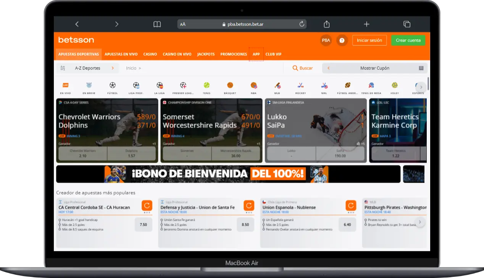The width and height of the screenshot is (484, 278).
Task: Add a new tab with the plus icon
Action: click(366, 24)
